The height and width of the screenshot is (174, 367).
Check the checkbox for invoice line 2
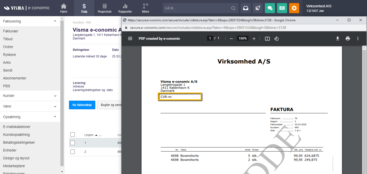point(73,151)
